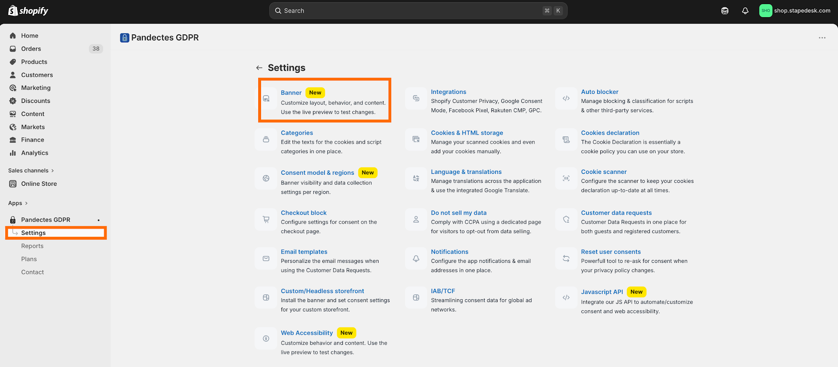Open the Do not sell my data link
This screenshot has width=838, height=367.
pos(459,213)
